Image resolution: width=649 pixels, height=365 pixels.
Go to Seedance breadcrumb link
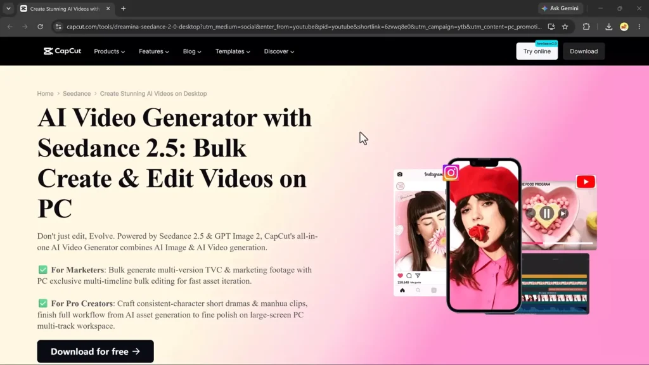point(77,94)
